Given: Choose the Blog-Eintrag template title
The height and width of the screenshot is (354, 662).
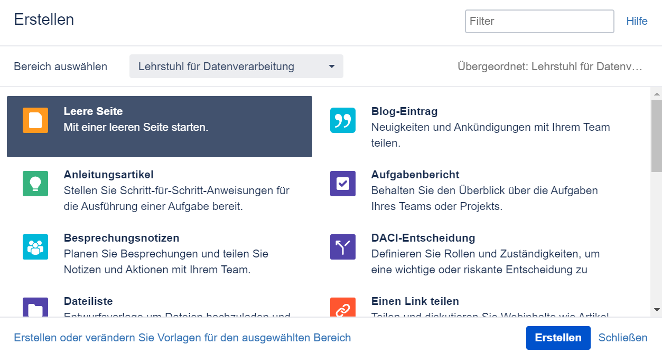Looking at the screenshot, I should (x=404, y=111).
